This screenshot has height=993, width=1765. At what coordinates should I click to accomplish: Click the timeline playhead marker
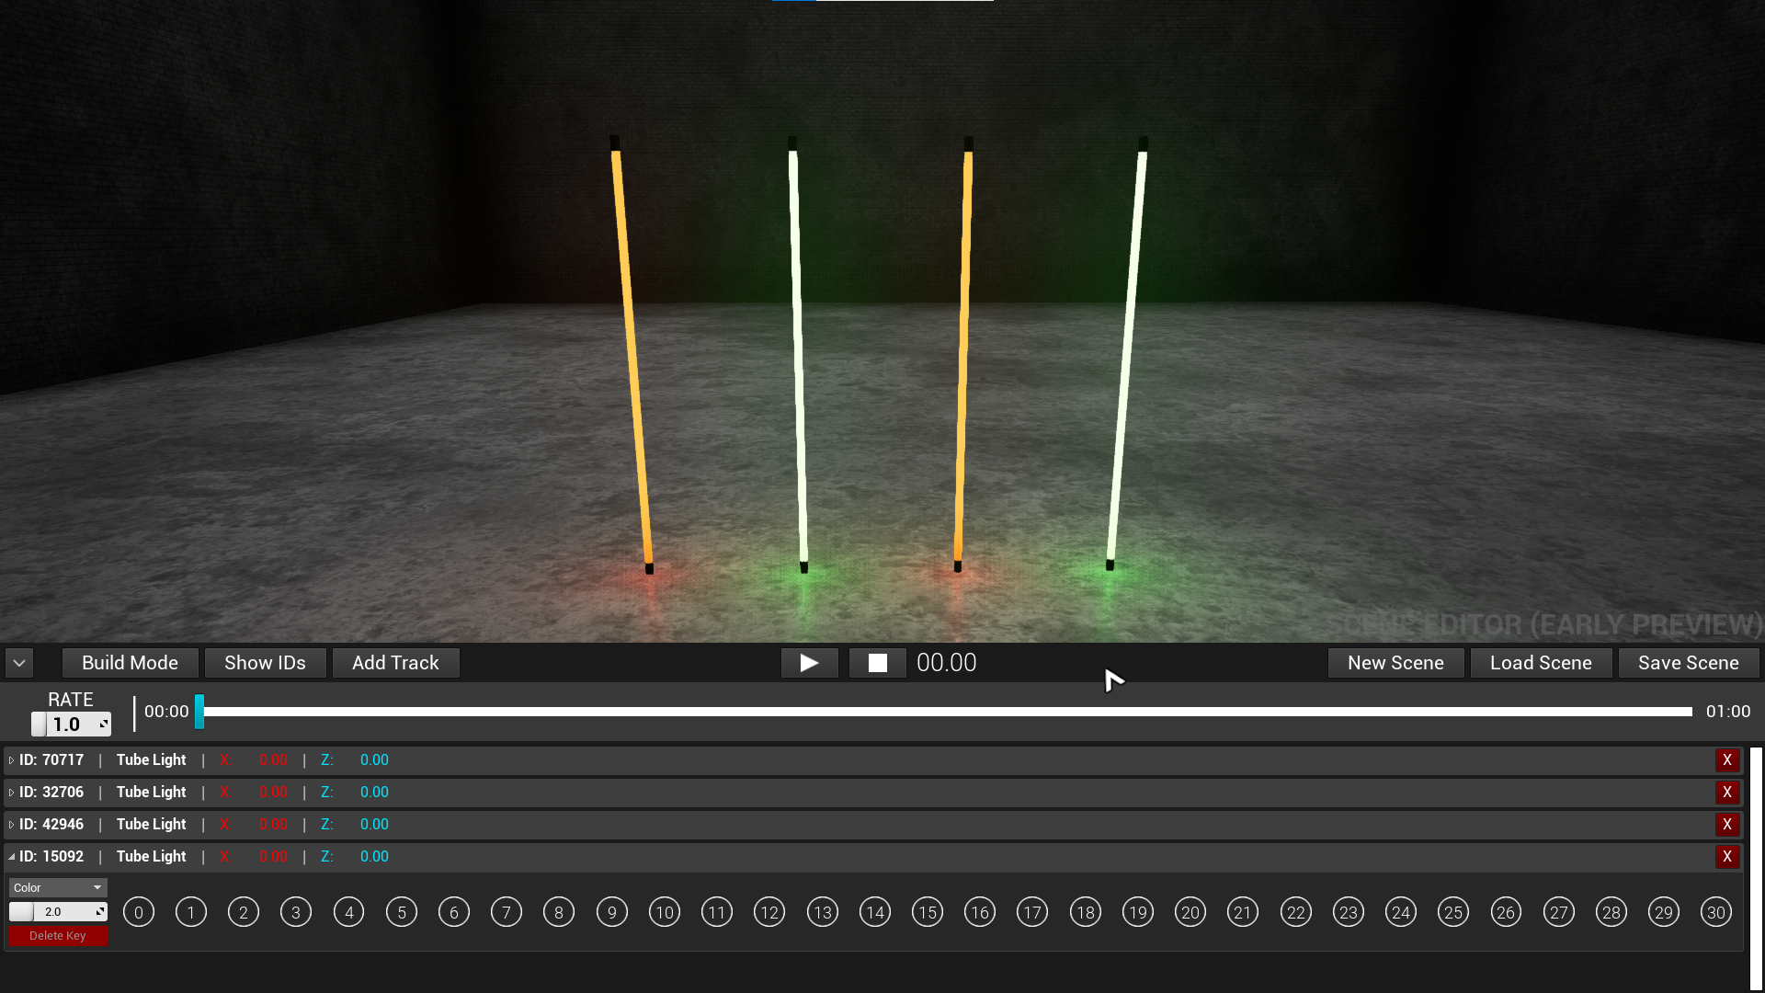(x=199, y=712)
